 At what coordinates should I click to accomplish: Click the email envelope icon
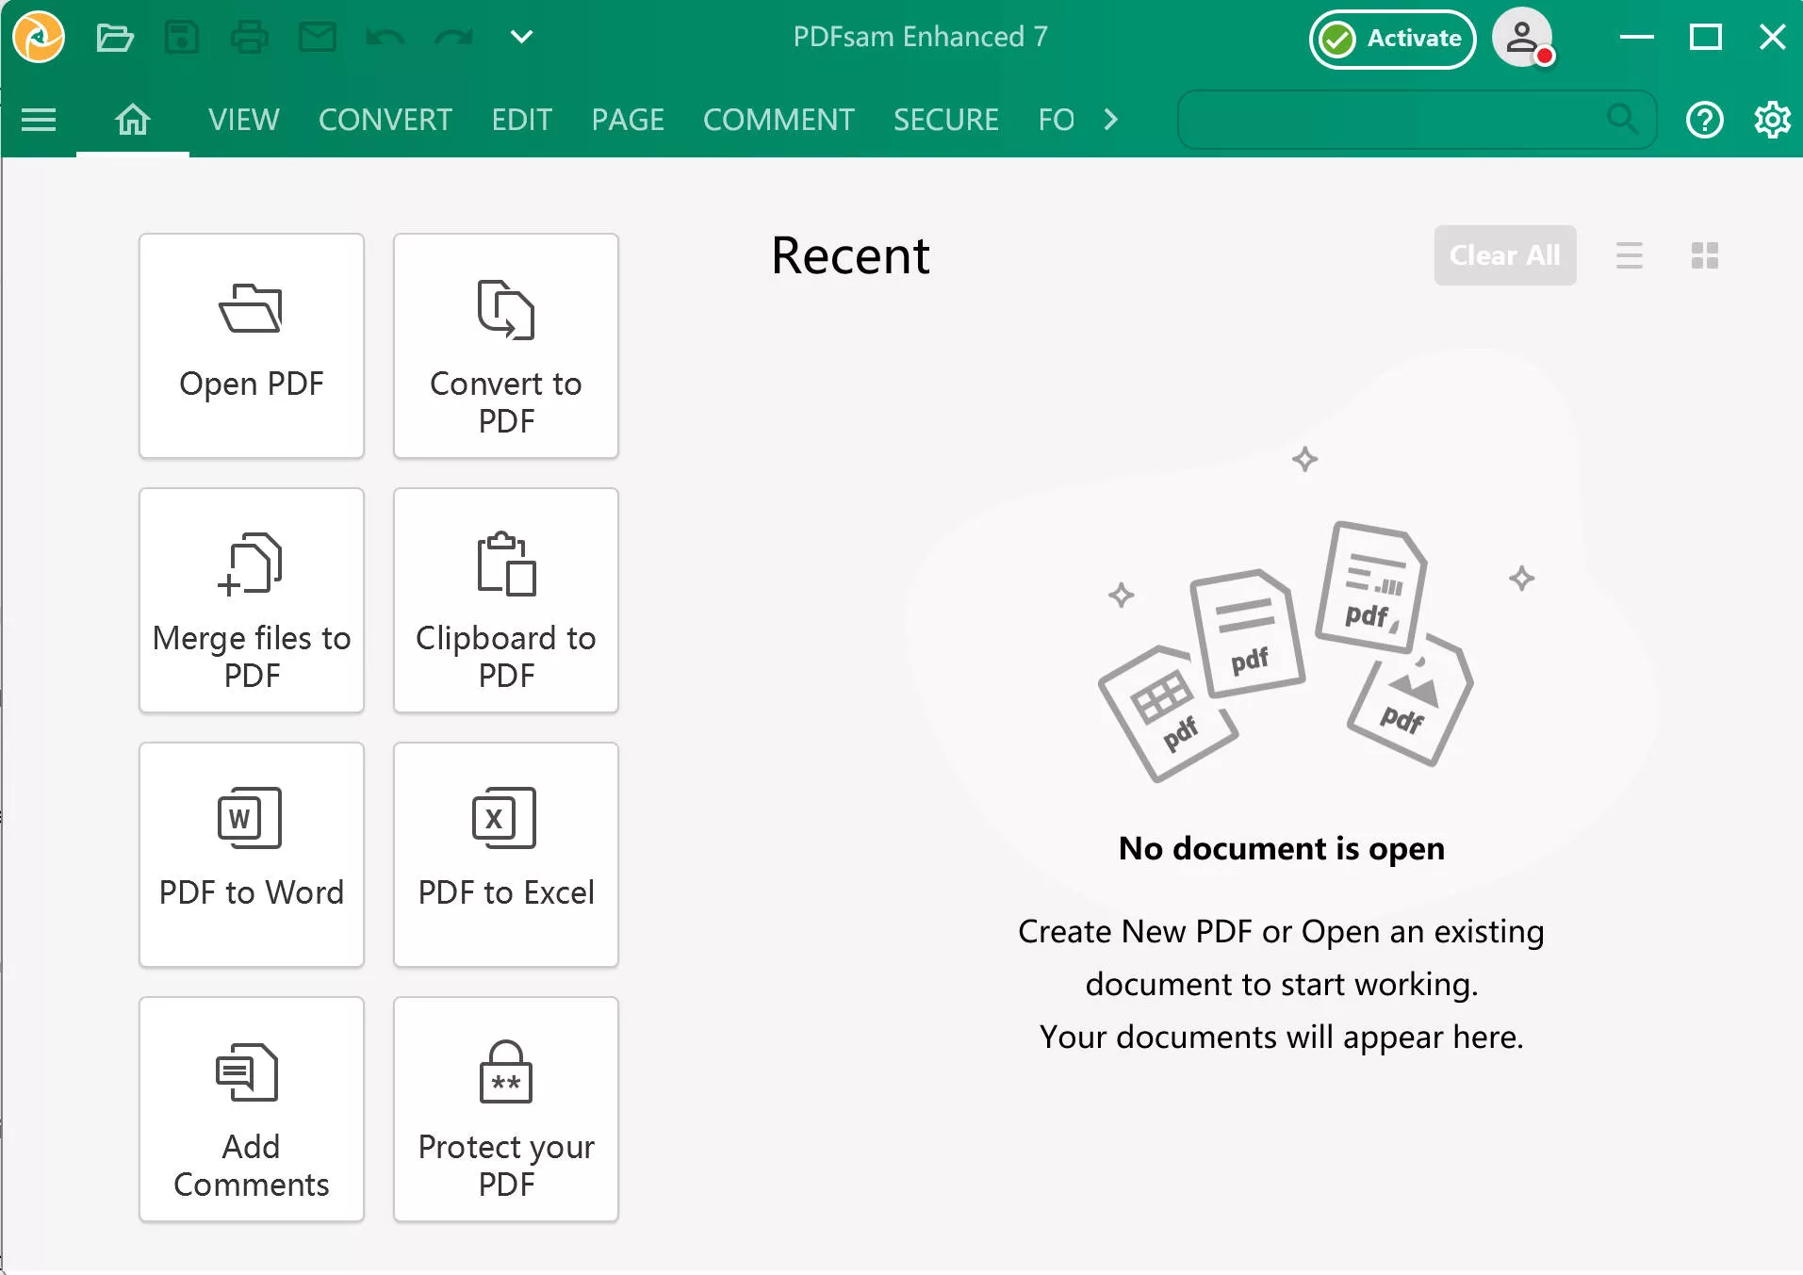pyautogui.click(x=318, y=38)
